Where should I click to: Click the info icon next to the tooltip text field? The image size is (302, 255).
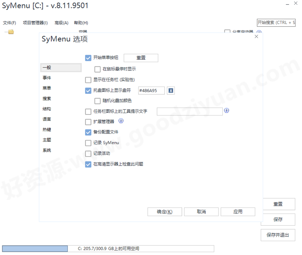coord(226,110)
